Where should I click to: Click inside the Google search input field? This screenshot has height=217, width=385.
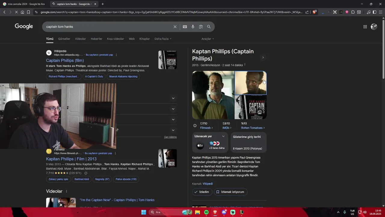click(108, 27)
